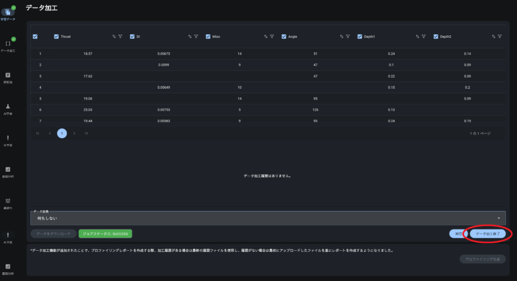Viewport: 517px width, 281px height.
Task: Open the 最適化 sliders icon in sidebar
Action: 8,201
